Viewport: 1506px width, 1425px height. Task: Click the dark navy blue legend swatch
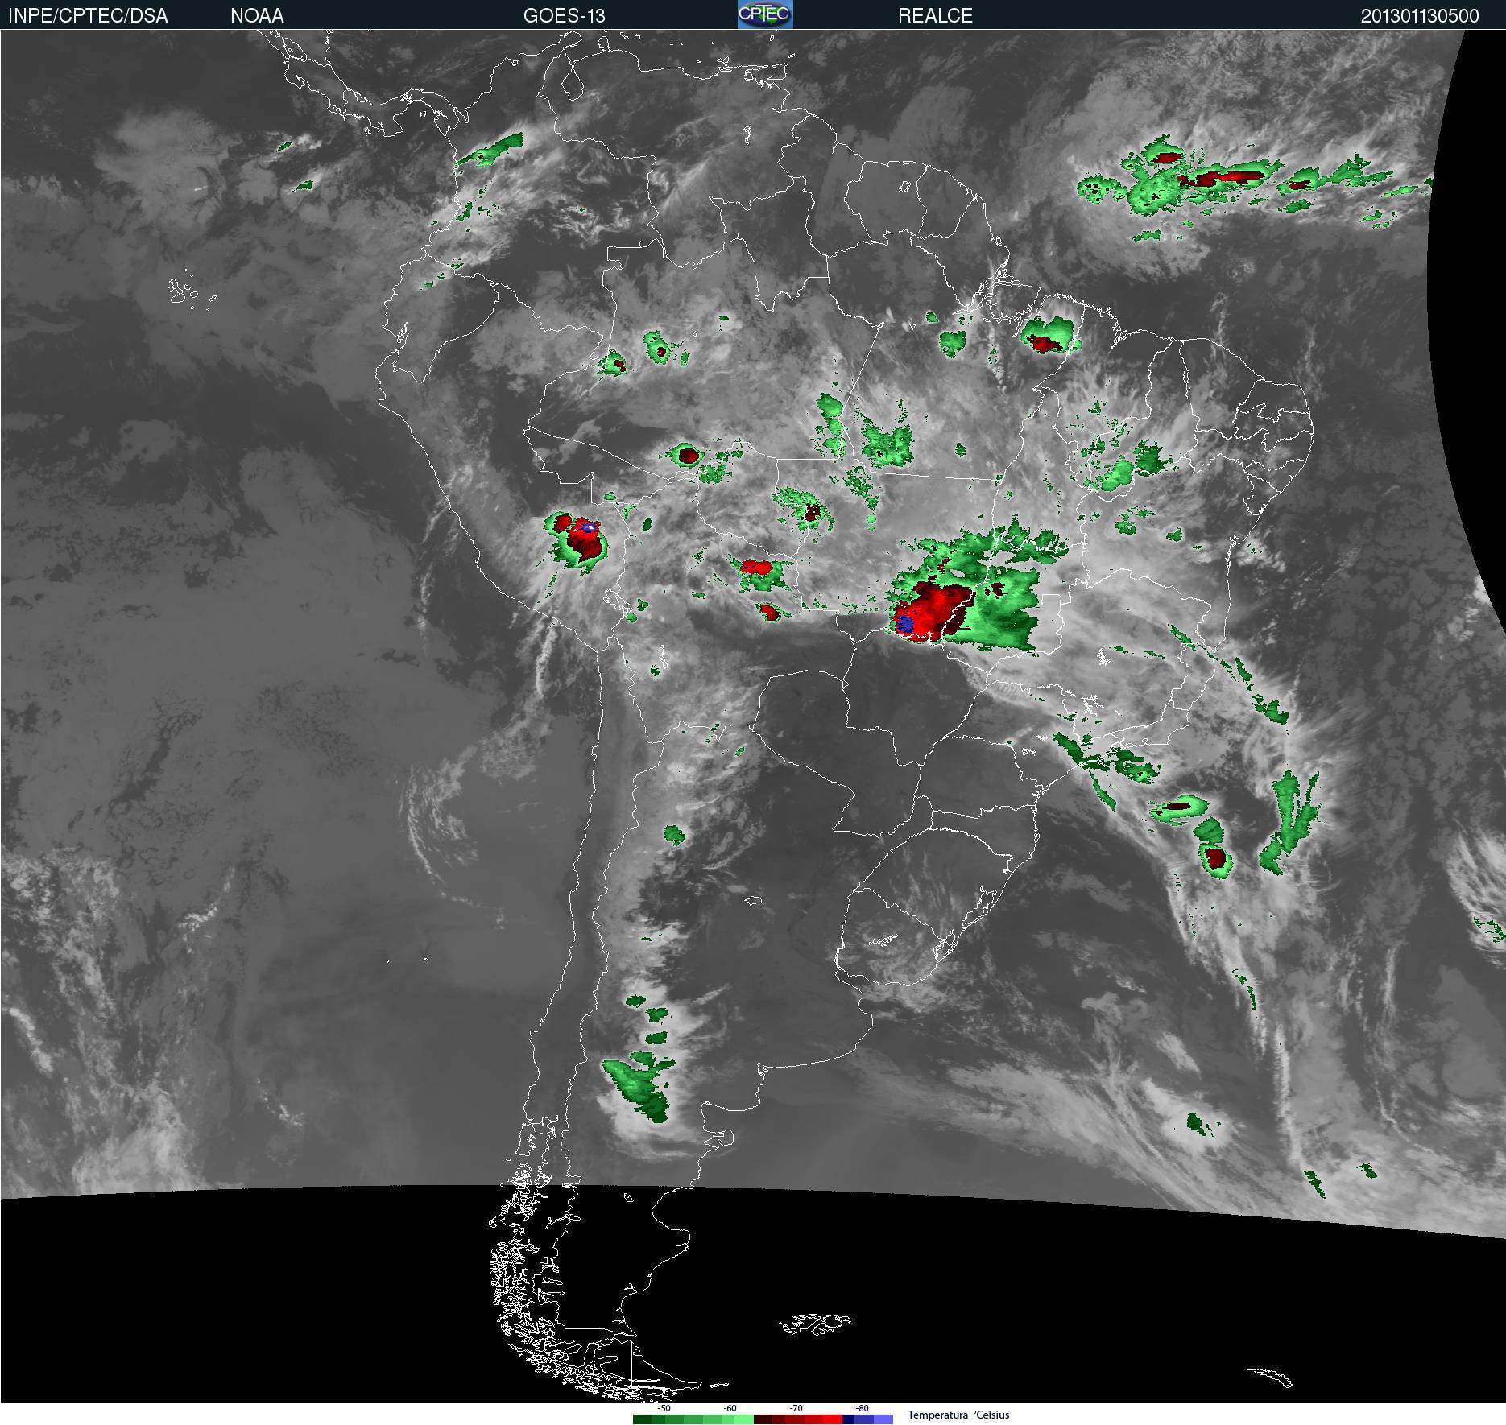(x=849, y=1419)
